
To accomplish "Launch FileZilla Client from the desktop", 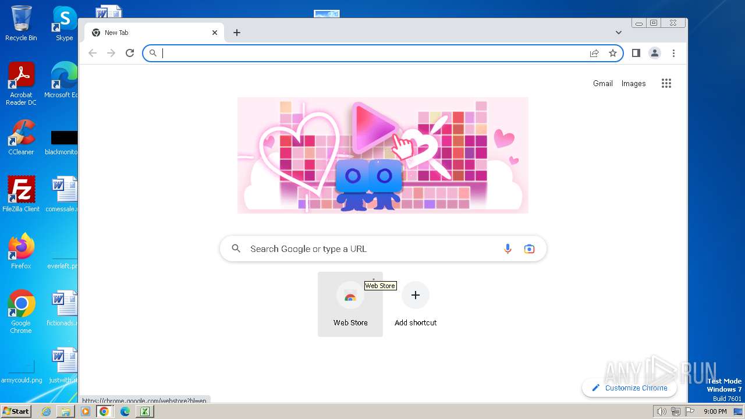I will 21,194.
